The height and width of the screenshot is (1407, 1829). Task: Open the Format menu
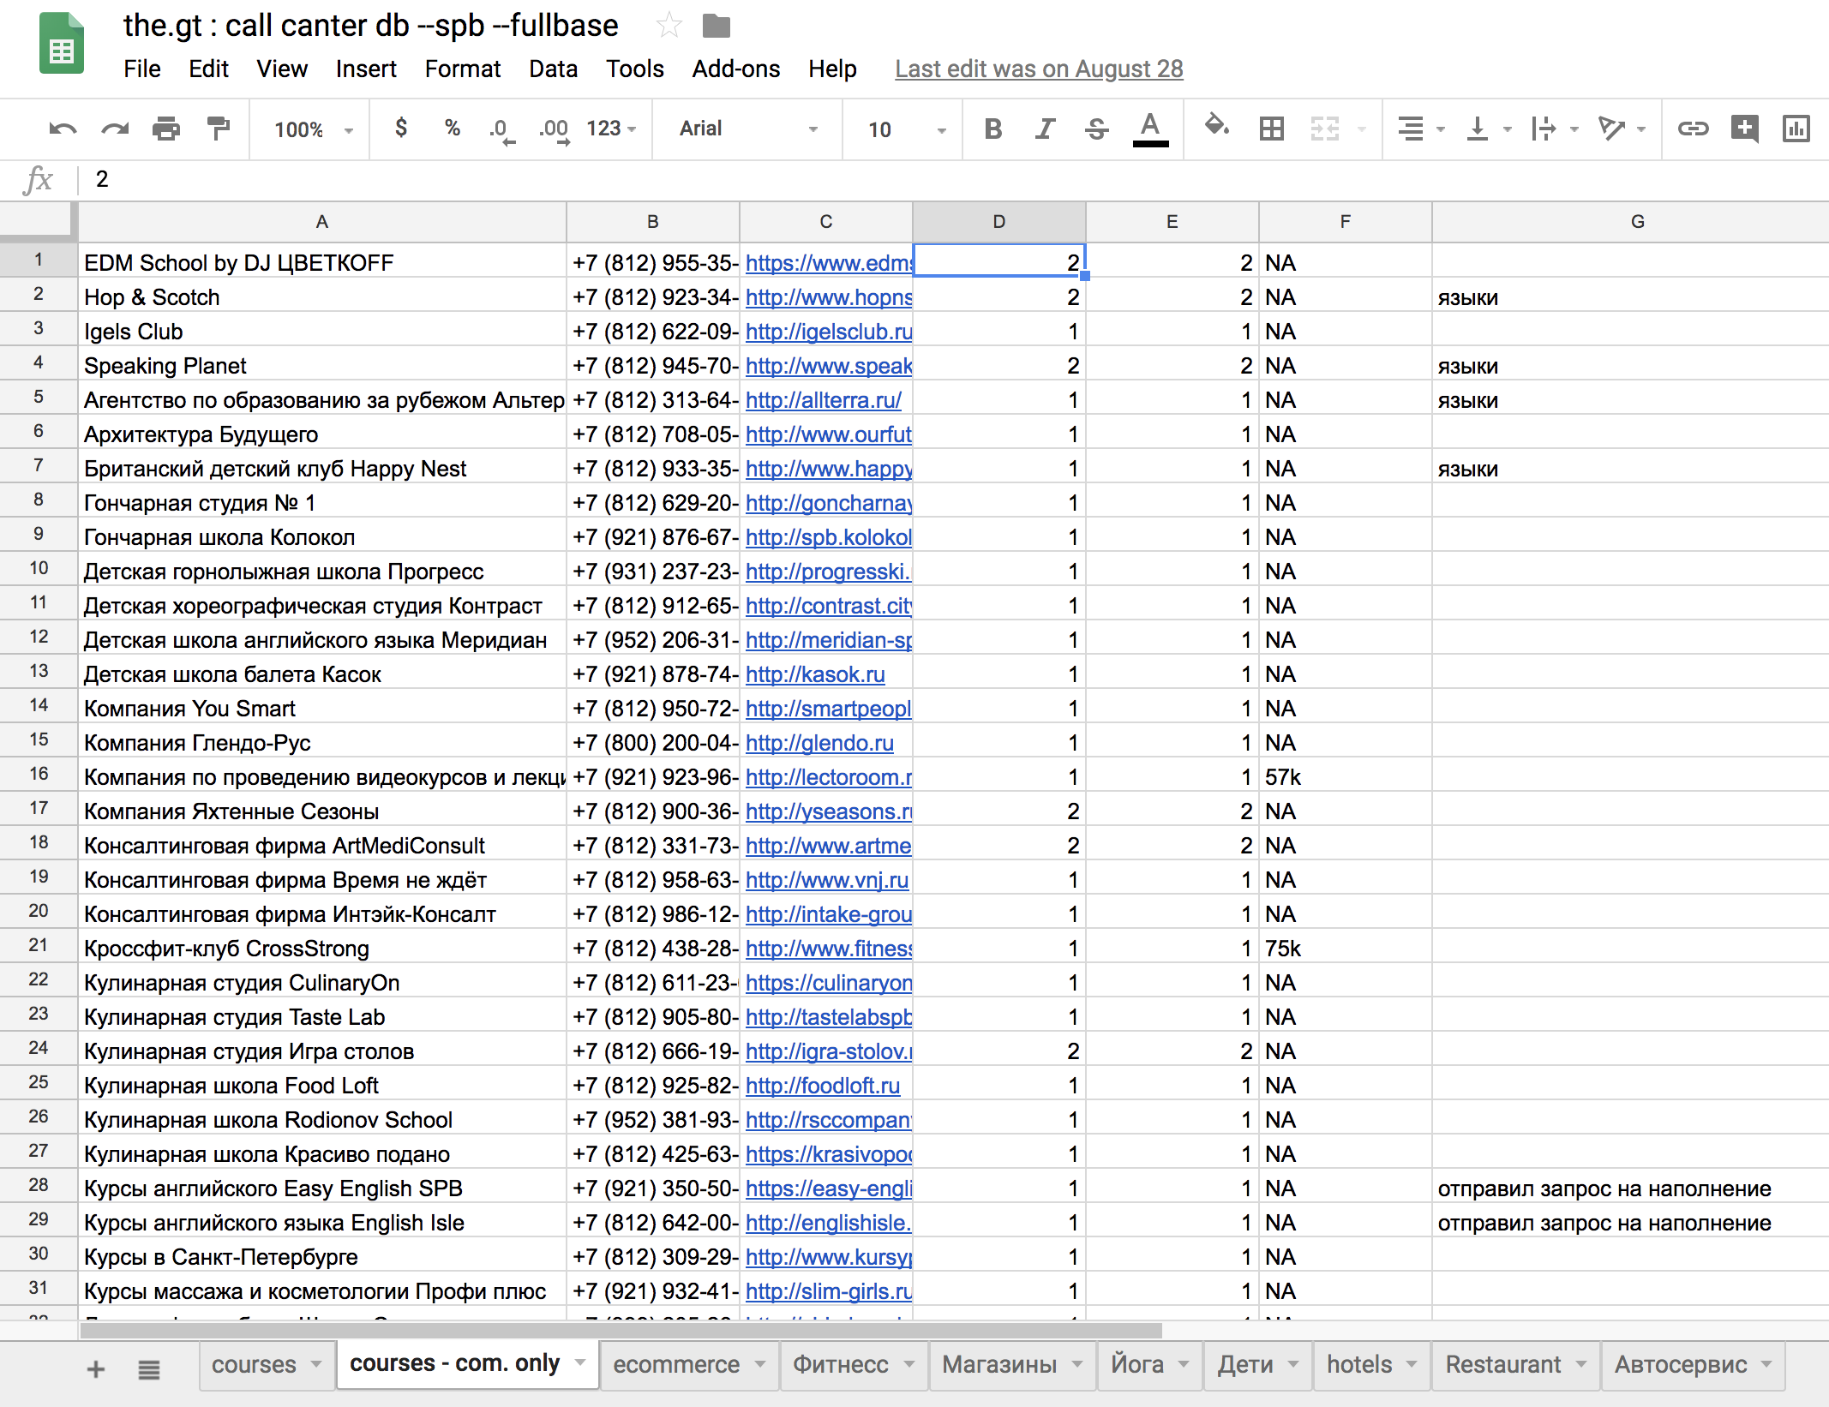[462, 69]
